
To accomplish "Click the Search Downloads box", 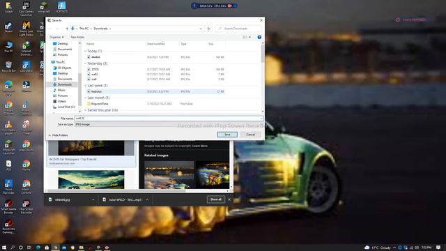I will [239, 29].
